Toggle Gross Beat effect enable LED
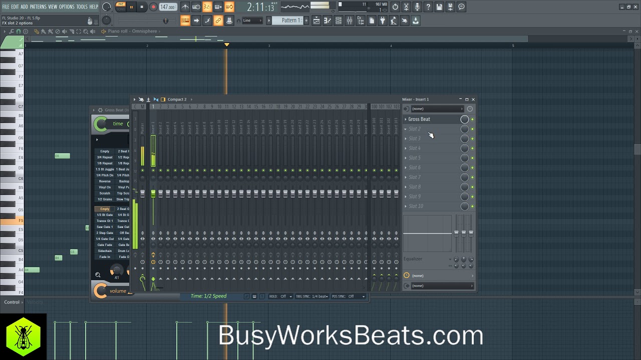Screen dimensions: 641x360 point(472,119)
